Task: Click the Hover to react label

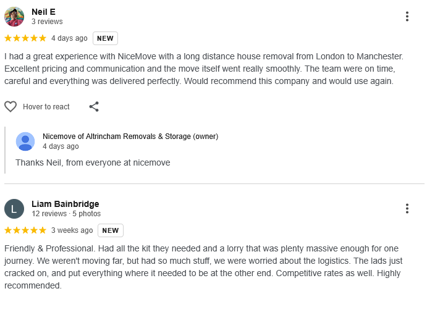Action: [x=46, y=107]
